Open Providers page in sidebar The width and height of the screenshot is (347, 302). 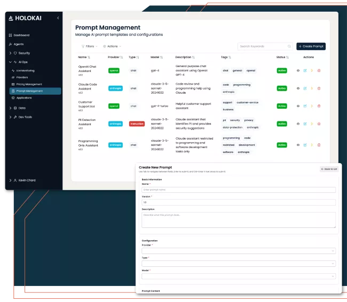point(20,77)
